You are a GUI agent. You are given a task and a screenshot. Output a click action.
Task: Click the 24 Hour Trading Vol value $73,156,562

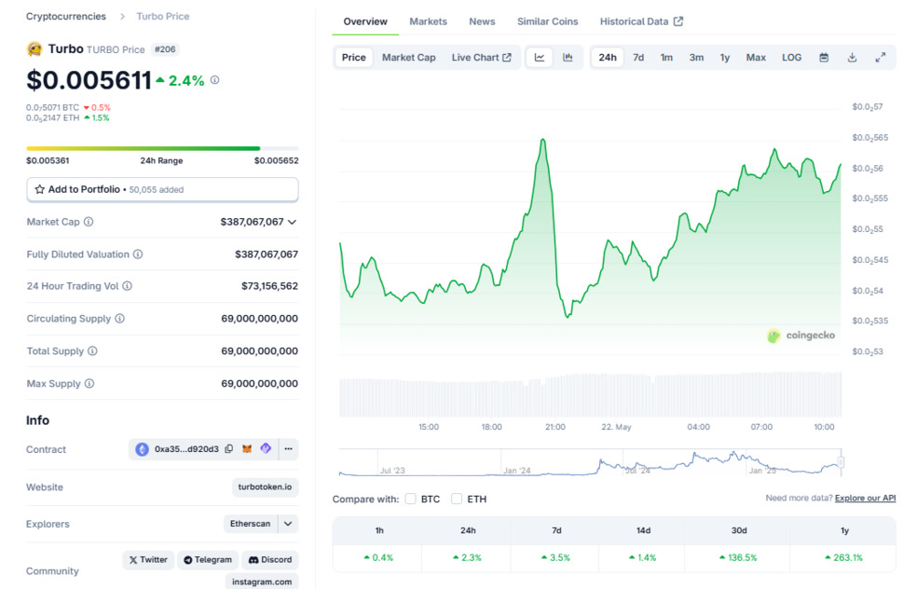tap(269, 286)
